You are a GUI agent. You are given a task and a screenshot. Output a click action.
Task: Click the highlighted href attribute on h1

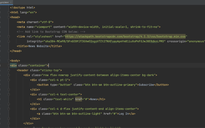(x=78, y=99)
